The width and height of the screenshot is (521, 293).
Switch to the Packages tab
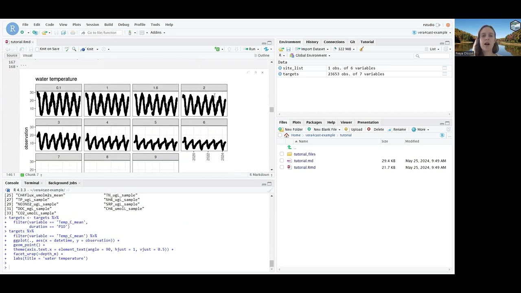(x=314, y=122)
